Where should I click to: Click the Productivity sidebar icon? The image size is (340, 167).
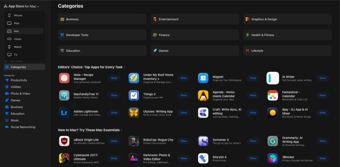7,80
